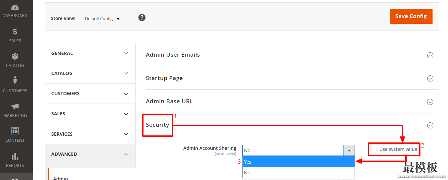Open the Store View Default Config dropdown
The width and height of the screenshot is (448, 180).
coord(103,18)
